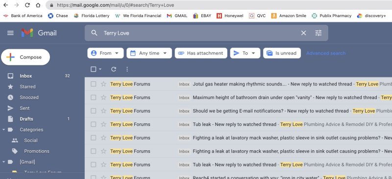The height and width of the screenshot is (179, 392).
Task: Open Chase bookmark
Action: [x=58, y=16]
